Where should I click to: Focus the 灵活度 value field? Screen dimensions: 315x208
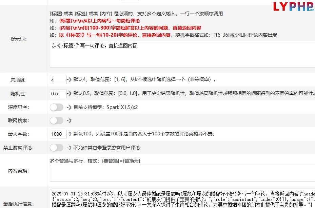pyautogui.click(x=58, y=80)
